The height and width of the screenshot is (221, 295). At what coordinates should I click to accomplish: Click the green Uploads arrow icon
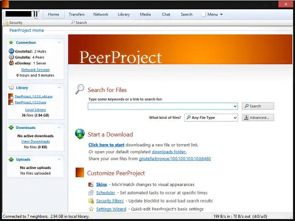(11, 159)
